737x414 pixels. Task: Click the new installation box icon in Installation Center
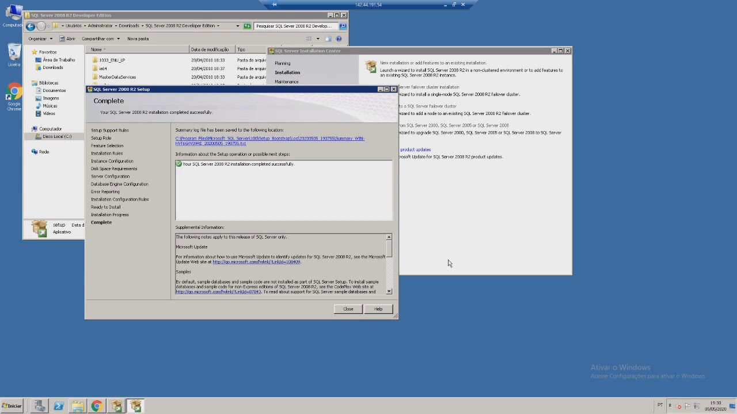click(371, 67)
